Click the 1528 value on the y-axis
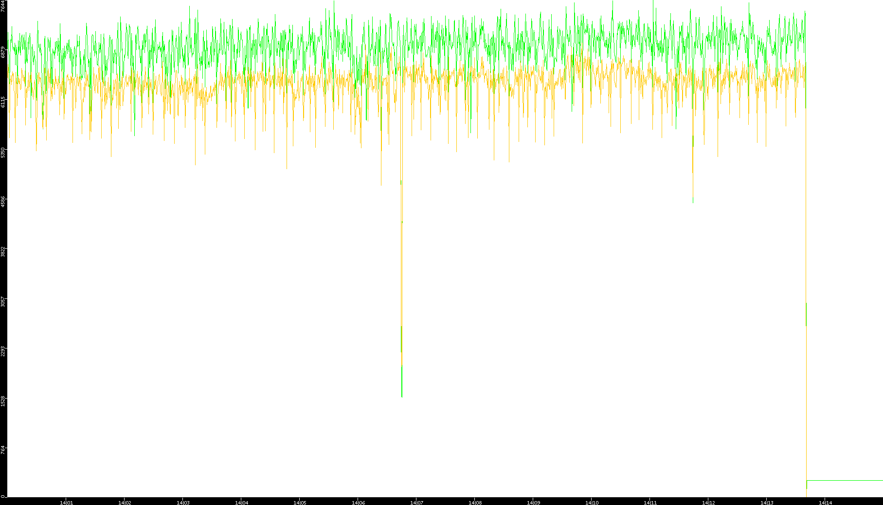This screenshot has width=883, height=505. 3,400
